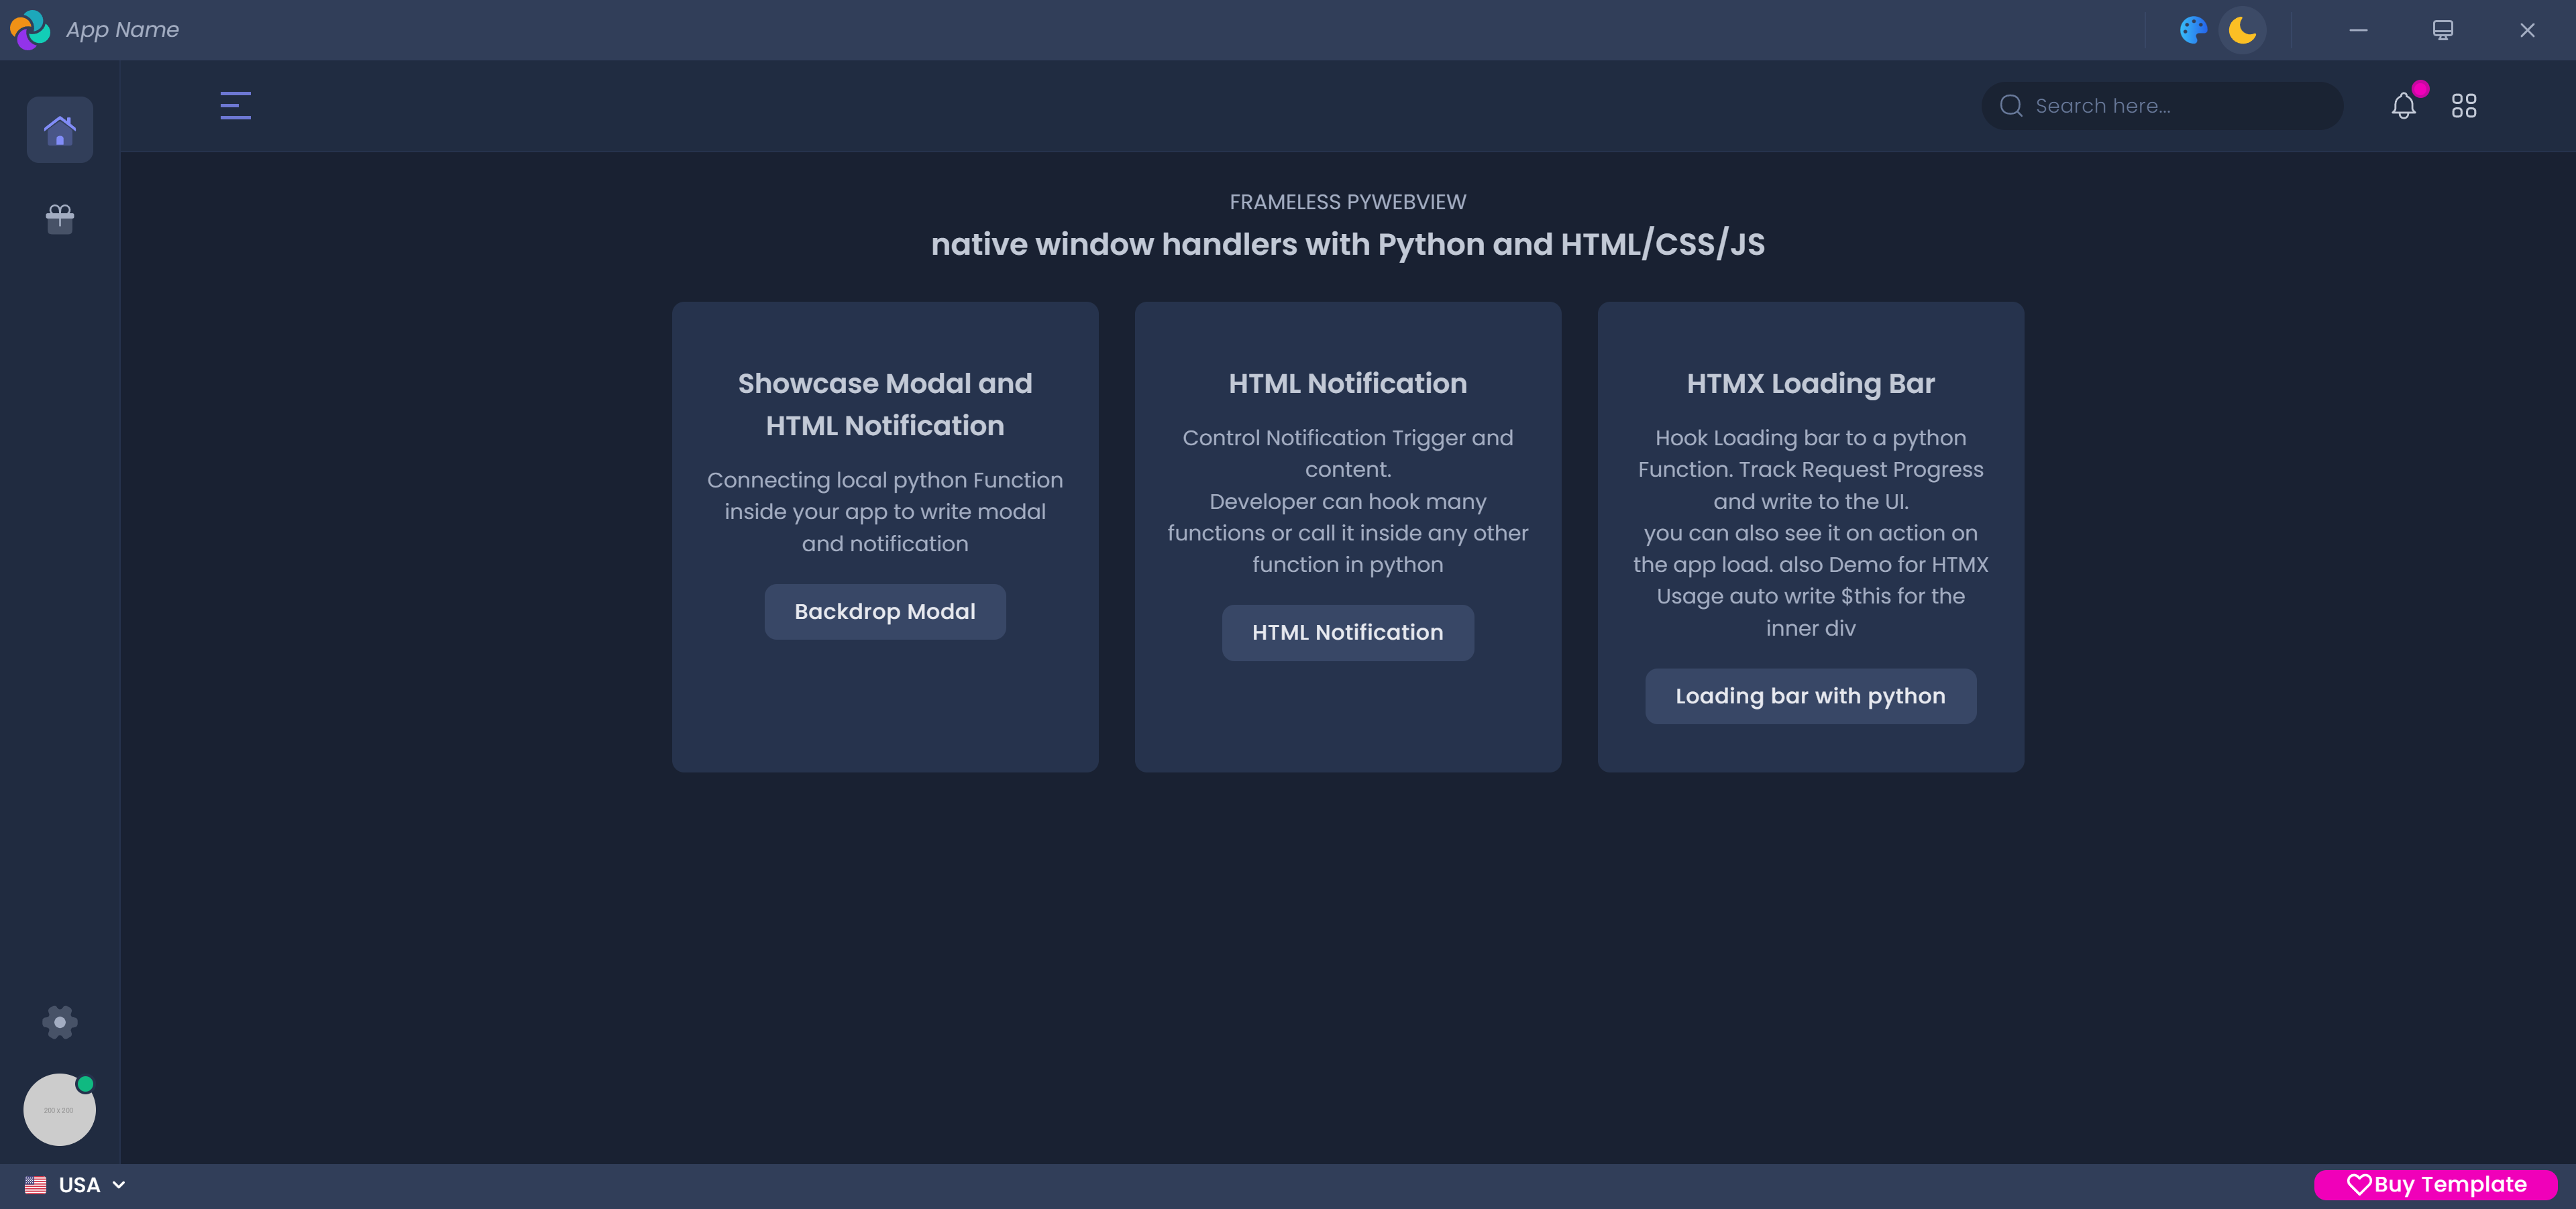
Task: Click the maximize window monitor icon
Action: [x=2442, y=30]
